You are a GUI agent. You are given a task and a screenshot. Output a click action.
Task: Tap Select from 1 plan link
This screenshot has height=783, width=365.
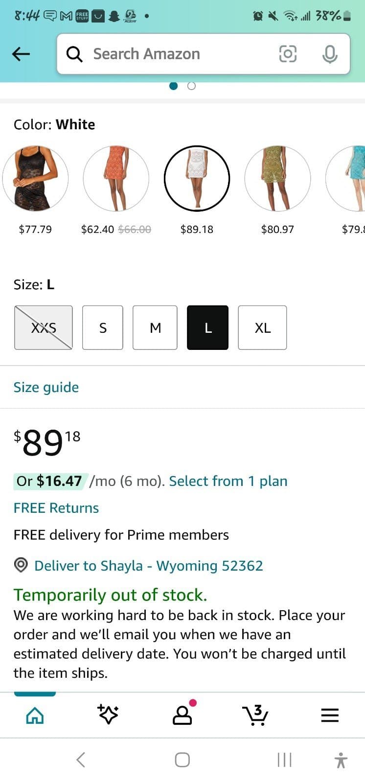[228, 481]
